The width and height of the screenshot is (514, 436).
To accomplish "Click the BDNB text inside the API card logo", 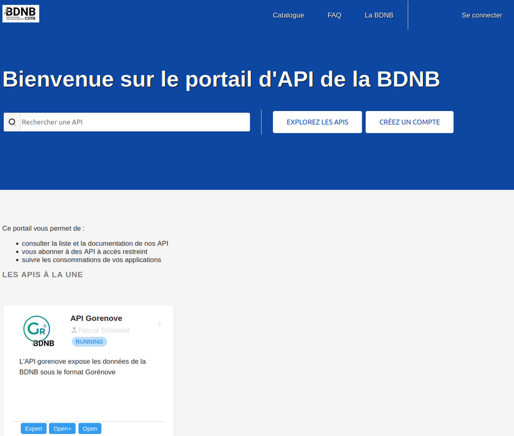I will click(44, 343).
